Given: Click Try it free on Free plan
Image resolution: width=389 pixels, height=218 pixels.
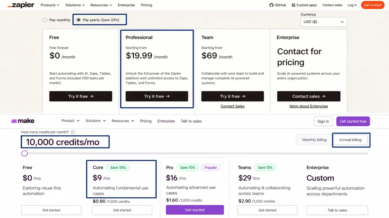Looking at the screenshot, I should tap(81, 96).
